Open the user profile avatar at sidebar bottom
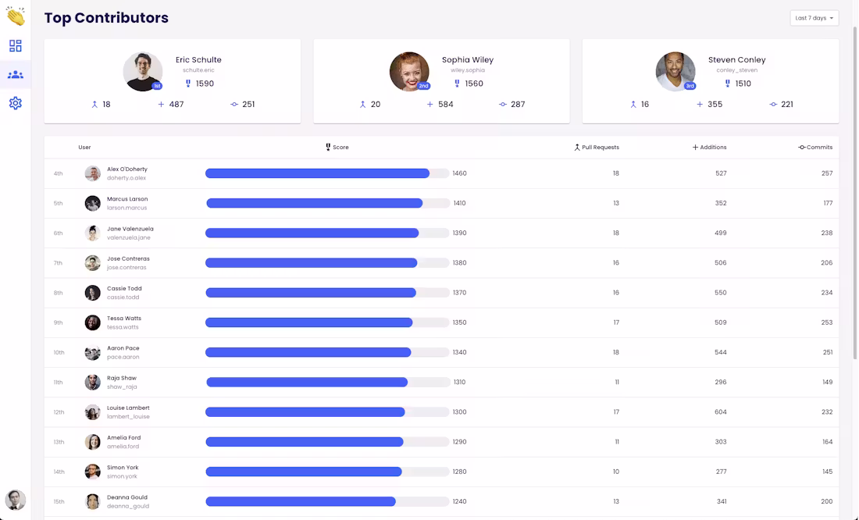The height and width of the screenshot is (520, 859). tap(16, 500)
